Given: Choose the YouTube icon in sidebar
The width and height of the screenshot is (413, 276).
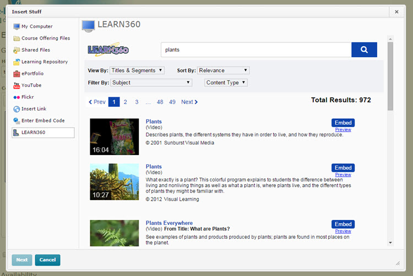Looking at the screenshot, I should pyautogui.click(x=17, y=85).
